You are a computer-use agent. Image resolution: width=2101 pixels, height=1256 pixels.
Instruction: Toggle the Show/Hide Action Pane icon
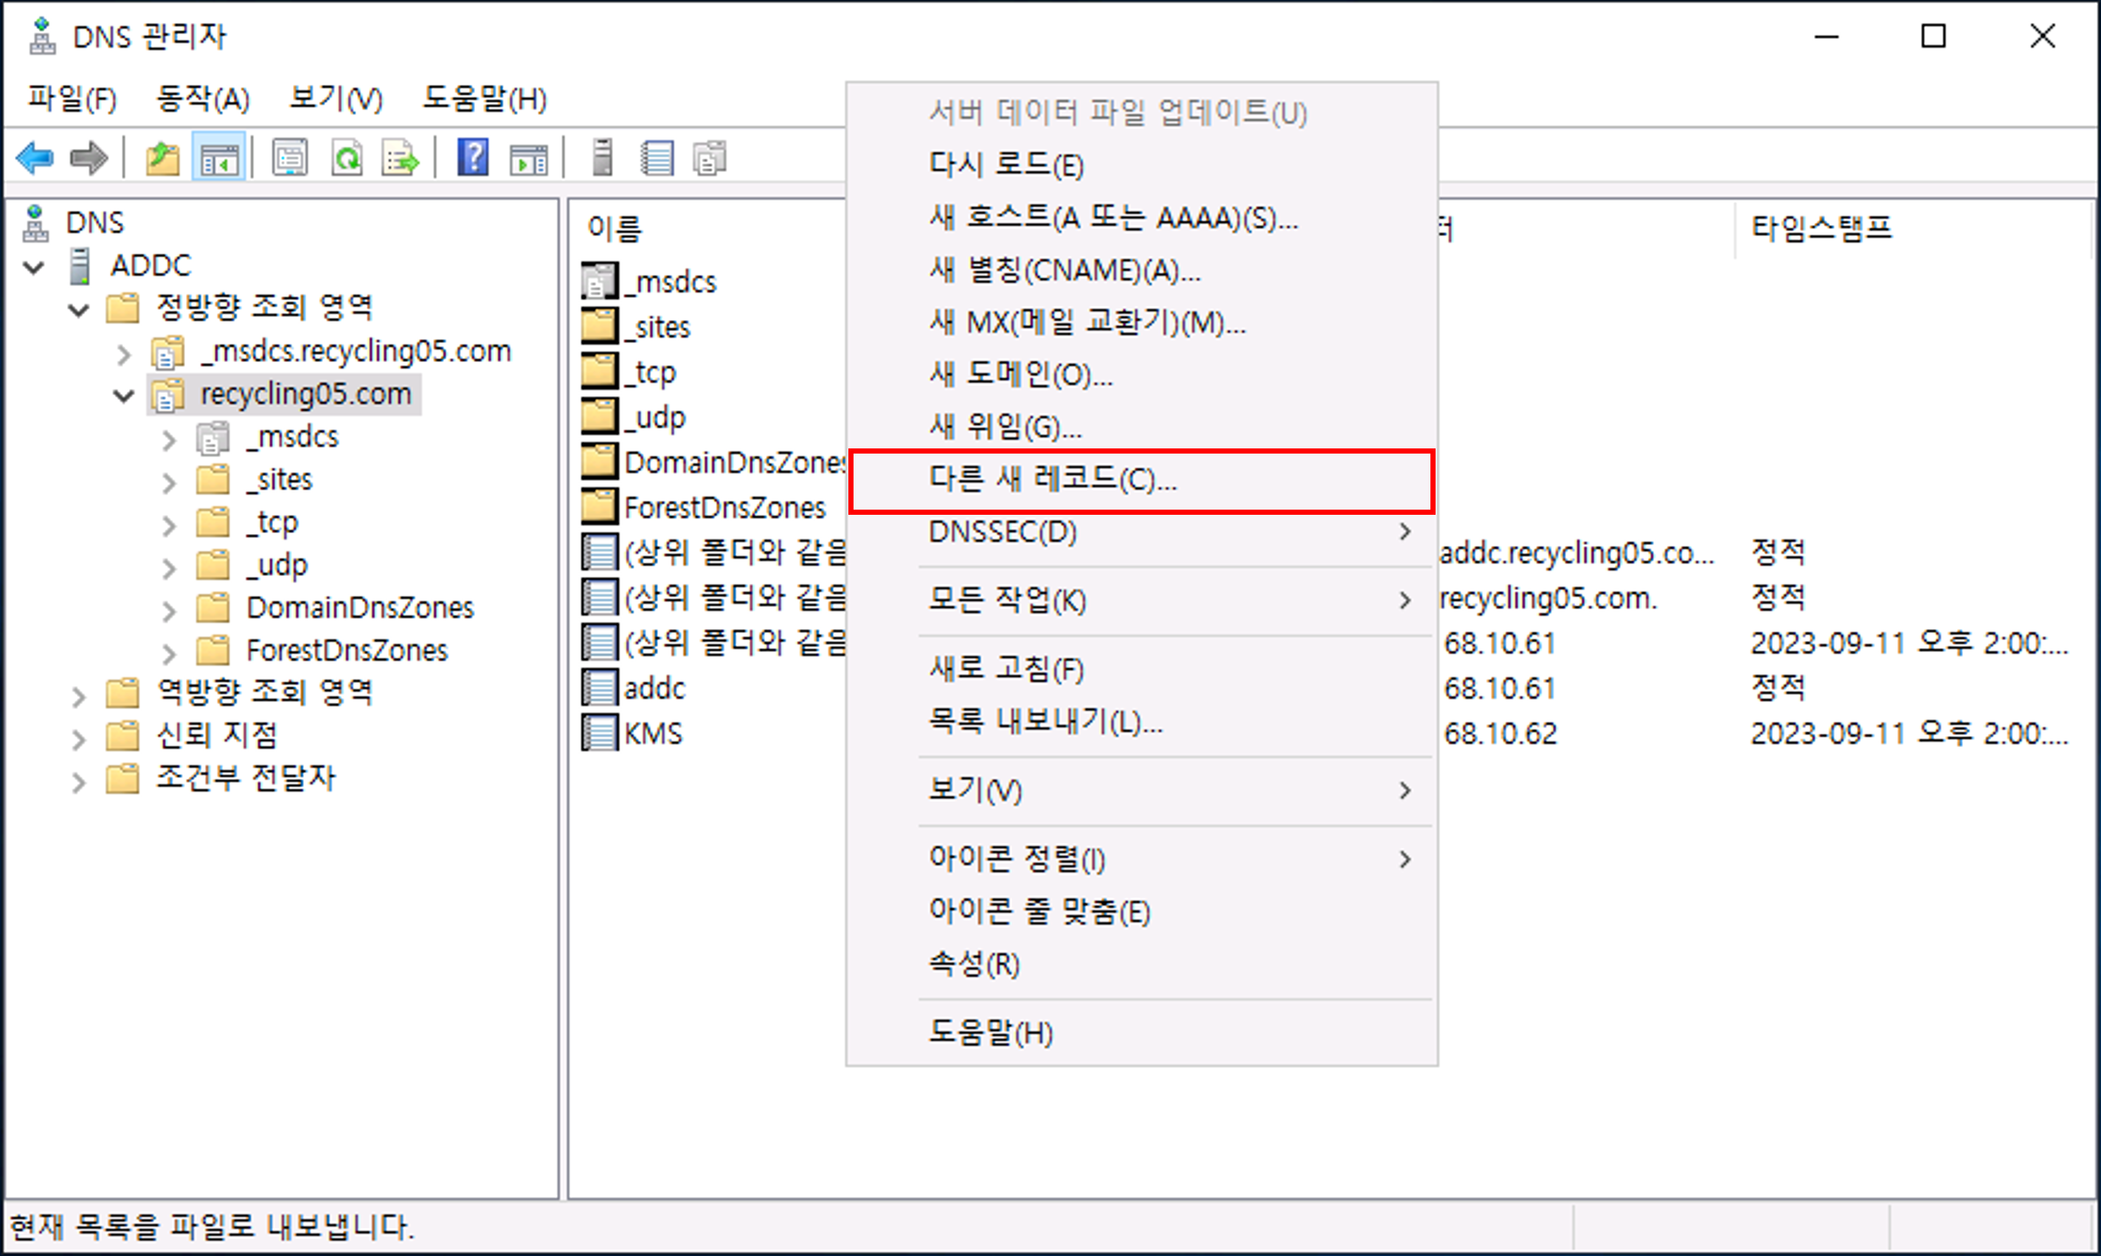point(528,159)
